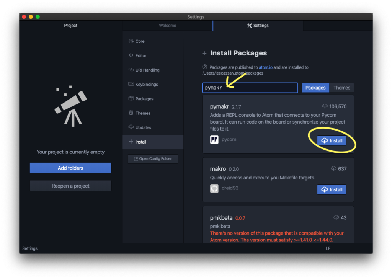
Task: Click the Core sliders icon
Action: coord(131,41)
